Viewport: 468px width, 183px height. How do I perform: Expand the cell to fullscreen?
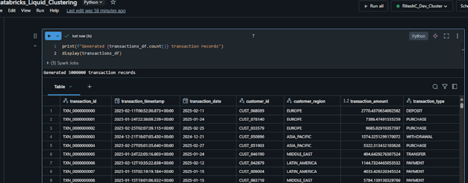(x=446, y=36)
